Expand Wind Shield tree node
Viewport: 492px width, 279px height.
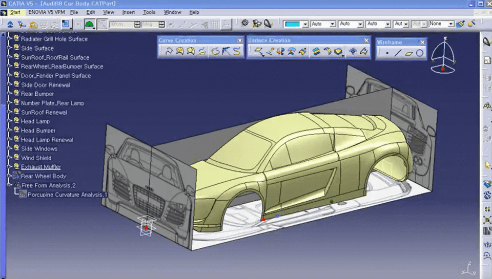[9, 157]
